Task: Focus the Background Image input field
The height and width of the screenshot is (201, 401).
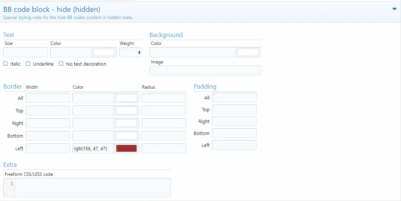Action: pyautogui.click(x=205, y=70)
